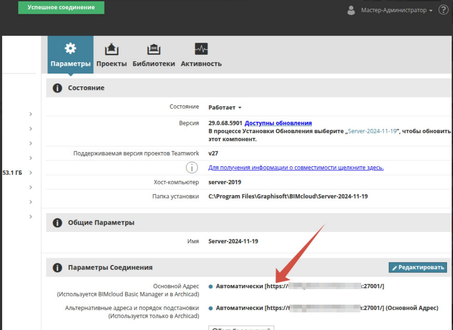The width and height of the screenshot is (453, 330).
Task: Open the compatibility information link
Action: point(296,168)
